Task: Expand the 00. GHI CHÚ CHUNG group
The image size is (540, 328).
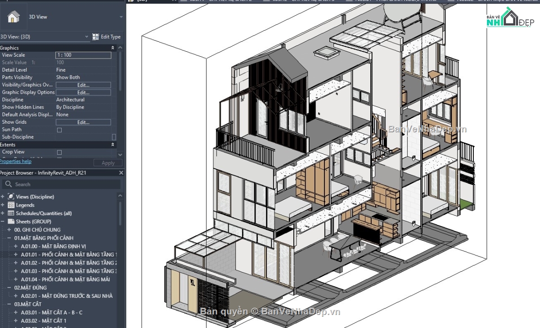Action: [x=9, y=230]
